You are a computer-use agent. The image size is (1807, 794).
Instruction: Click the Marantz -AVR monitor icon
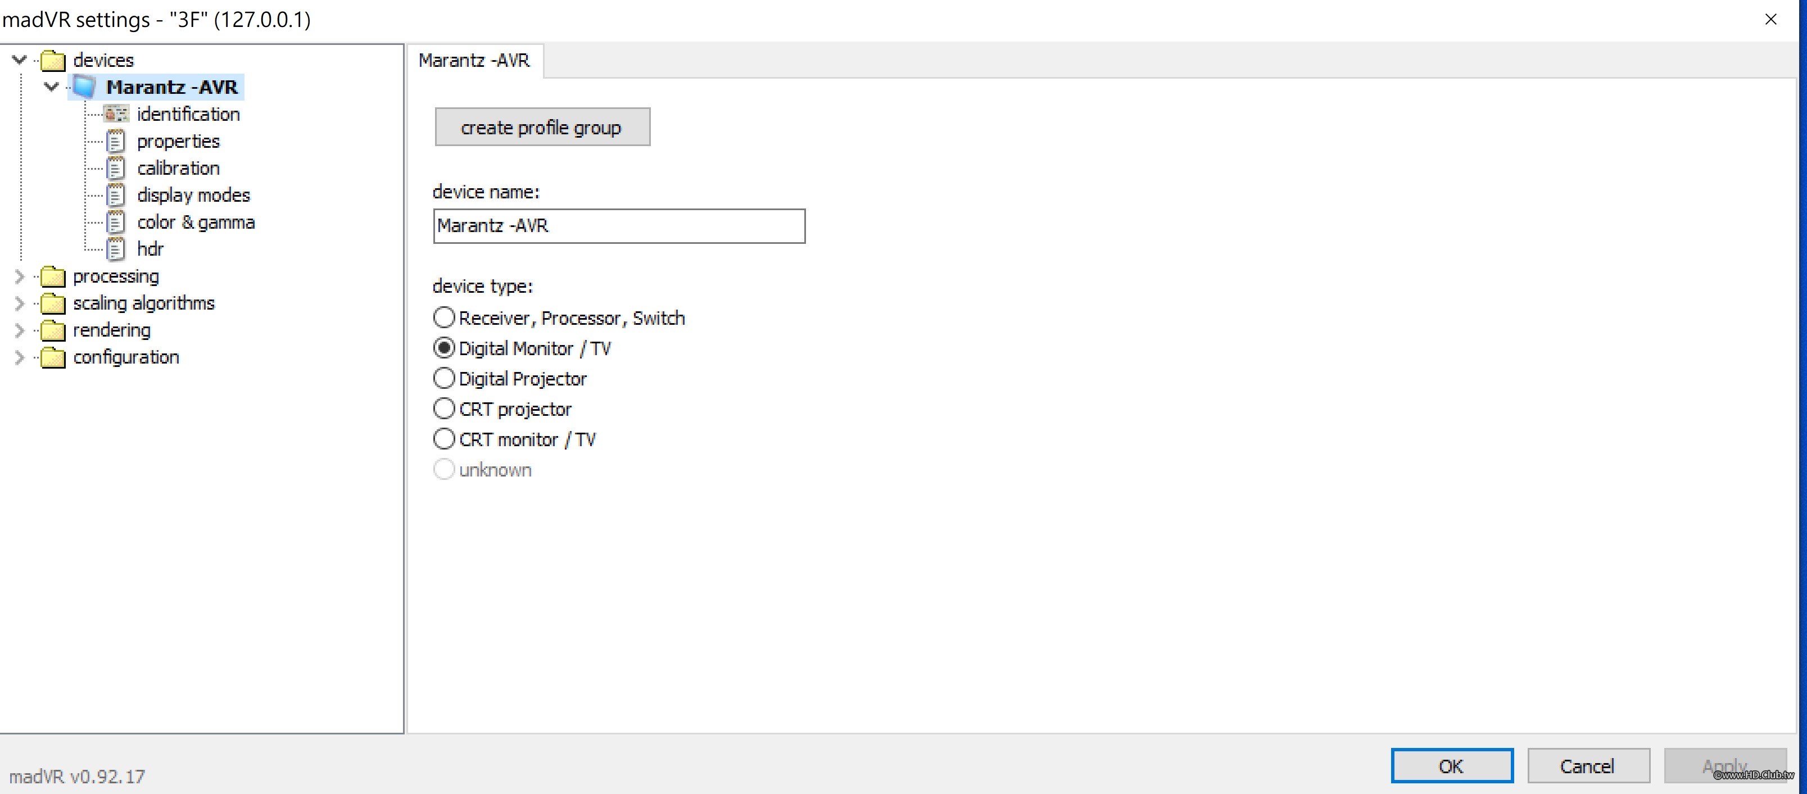(x=84, y=87)
